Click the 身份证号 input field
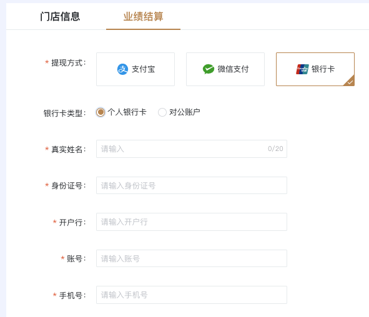The height and width of the screenshot is (317, 369). coord(192,185)
